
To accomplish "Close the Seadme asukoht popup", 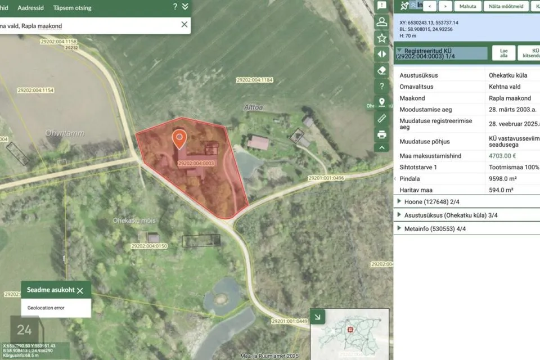I will [x=80, y=290].
